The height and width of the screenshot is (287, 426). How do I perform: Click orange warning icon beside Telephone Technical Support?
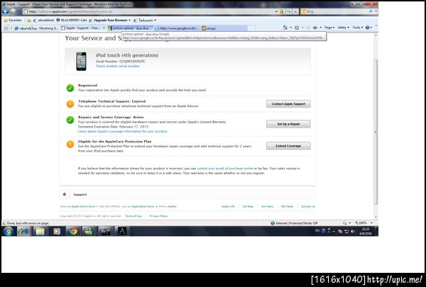coord(70,104)
